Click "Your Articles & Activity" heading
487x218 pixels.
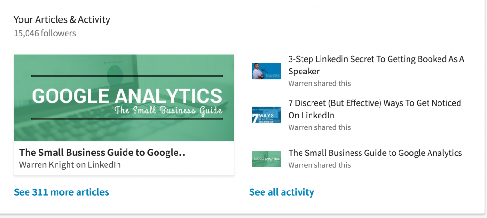pos(62,20)
